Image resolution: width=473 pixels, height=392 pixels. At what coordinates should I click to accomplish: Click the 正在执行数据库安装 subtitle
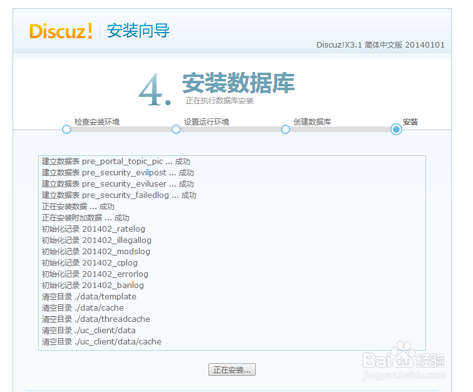[220, 101]
